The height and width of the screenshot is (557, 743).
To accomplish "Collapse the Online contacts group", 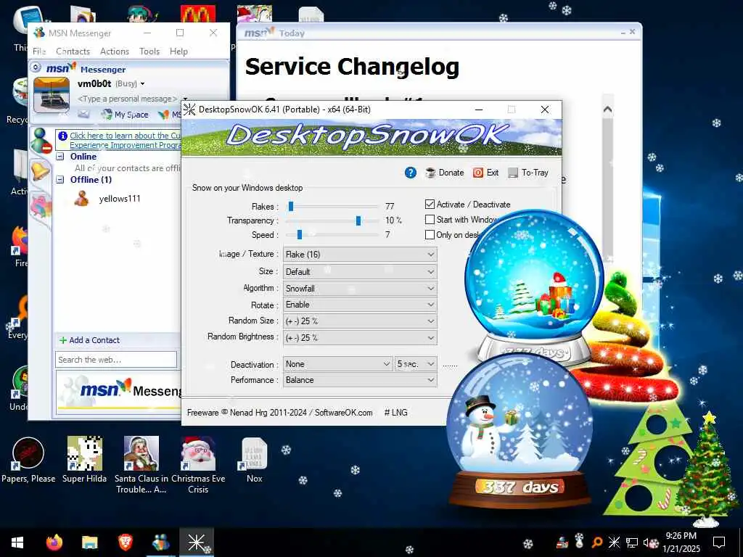I will (x=60, y=157).
